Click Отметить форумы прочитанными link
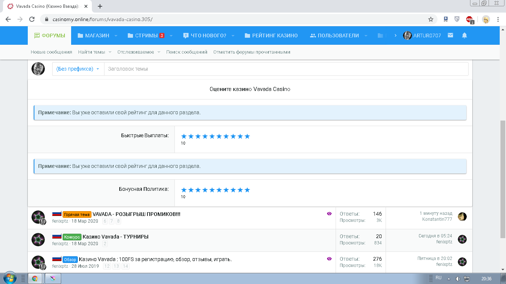 pyautogui.click(x=252, y=52)
